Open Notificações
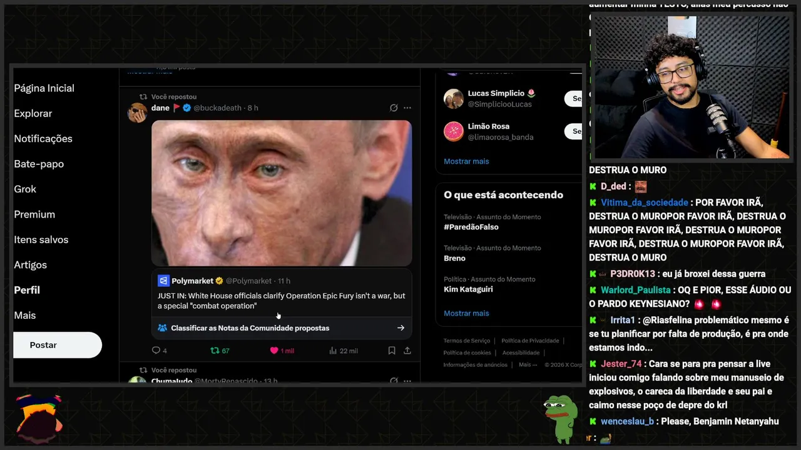The image size is (801, 450). 43,139
